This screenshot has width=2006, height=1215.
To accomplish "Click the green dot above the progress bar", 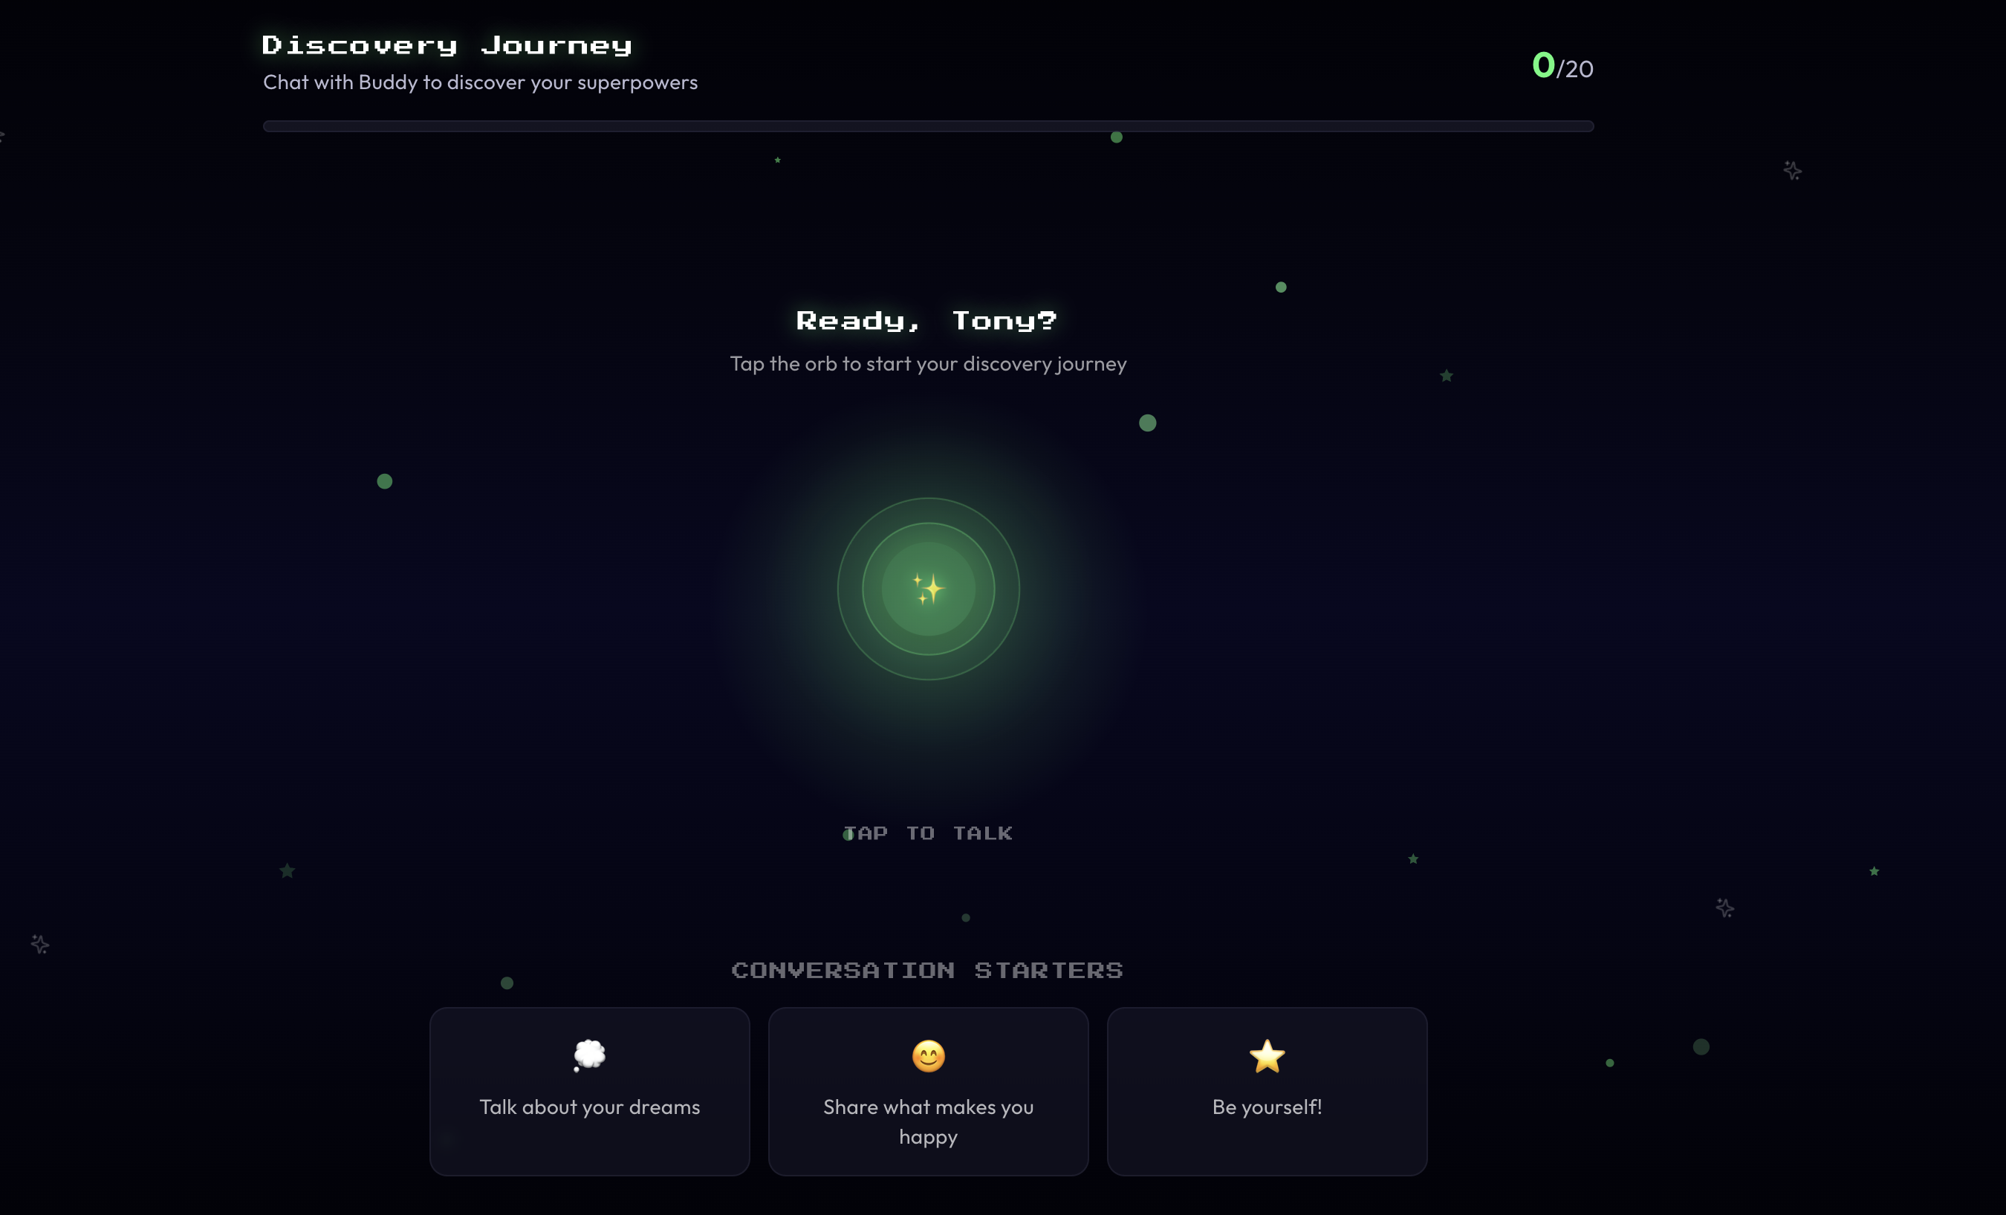I will point(1116,137).
